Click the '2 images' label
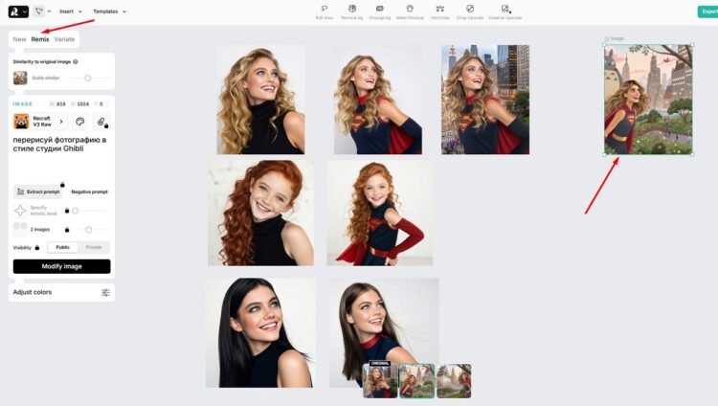 click(40, 229)
